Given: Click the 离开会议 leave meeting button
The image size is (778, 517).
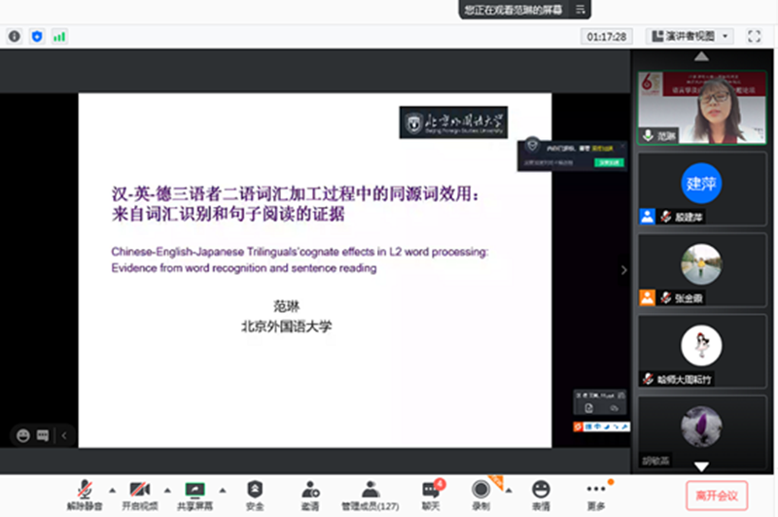Looking at the screenshot, I should (717, 495).
